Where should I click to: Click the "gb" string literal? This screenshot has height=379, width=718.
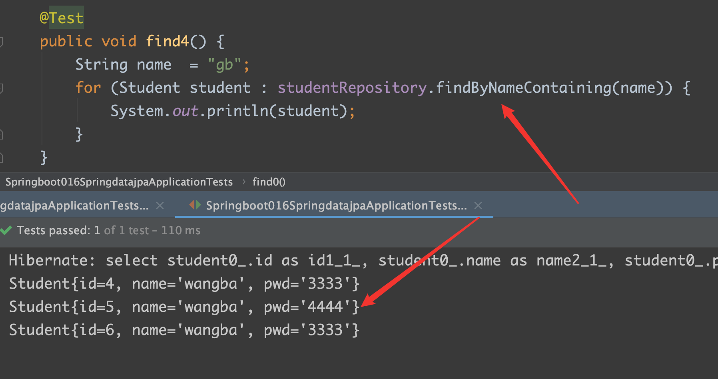224,64
